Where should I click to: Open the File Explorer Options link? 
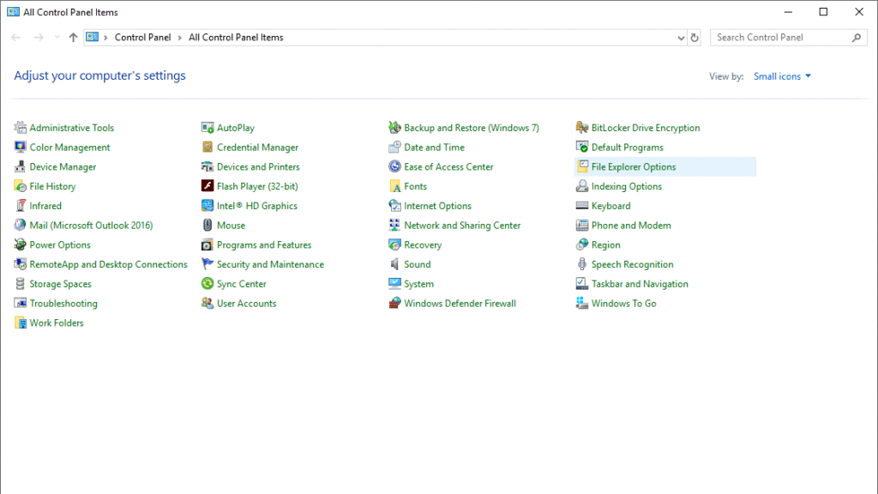(634, 167)
